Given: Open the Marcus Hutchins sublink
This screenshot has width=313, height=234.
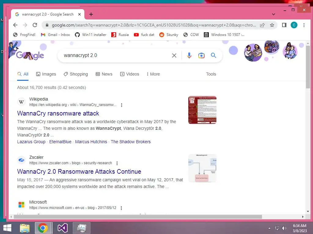Looking at the screenshot, I should pos(91,142).
